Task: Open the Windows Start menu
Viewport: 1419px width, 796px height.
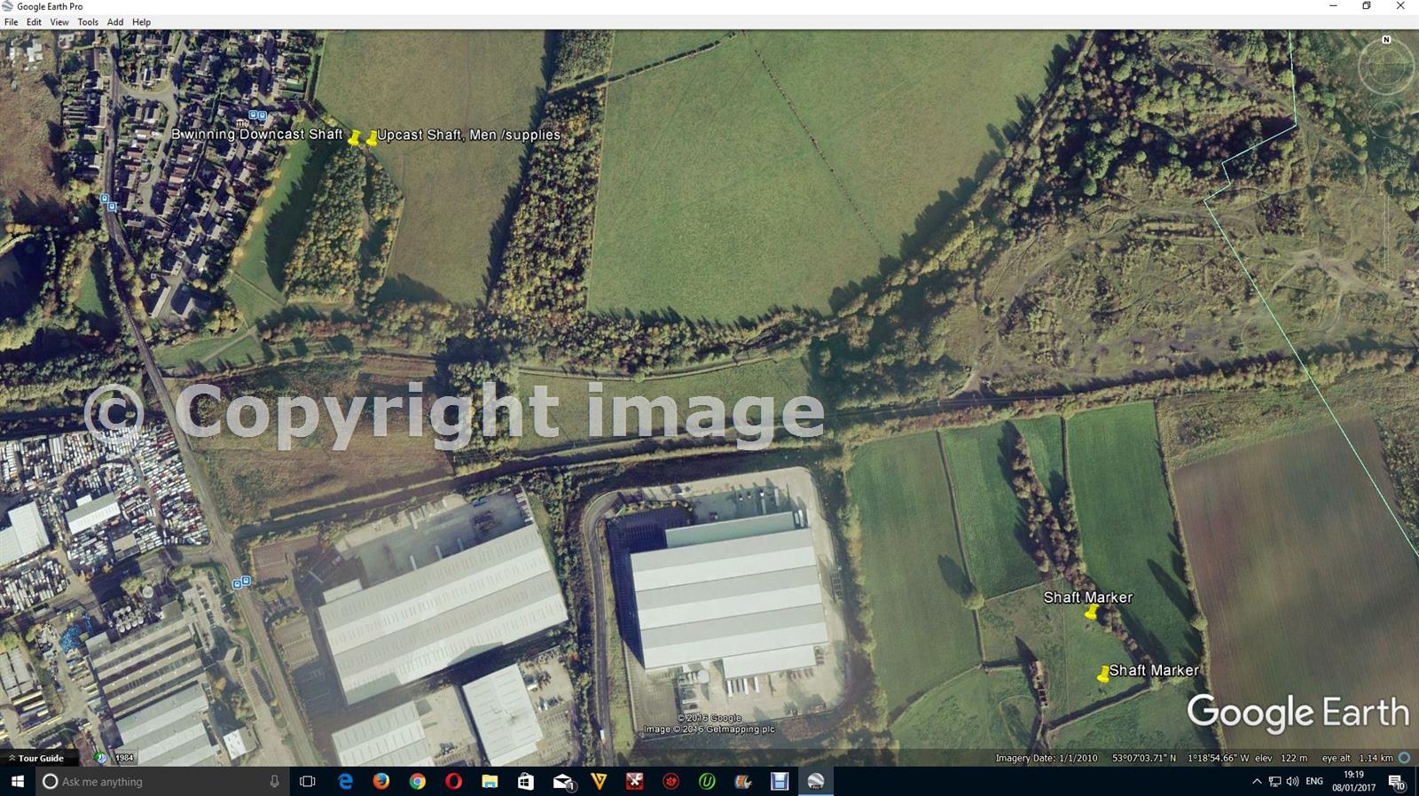Action: click(17, 781)
